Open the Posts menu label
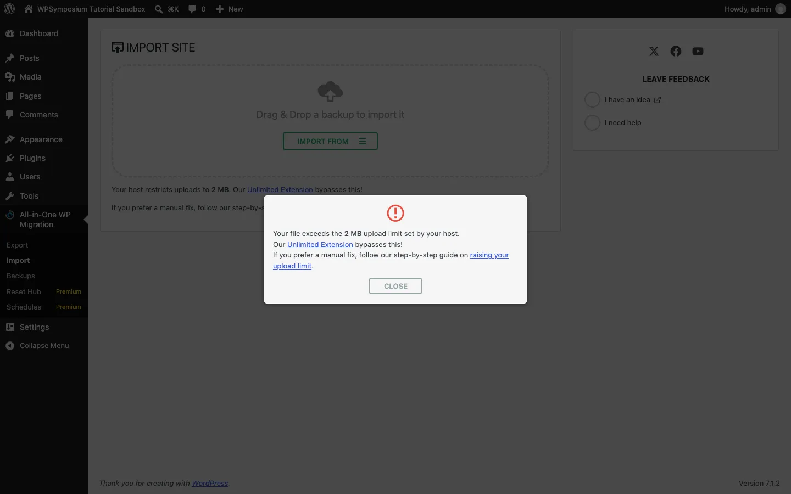 point(30,58)
